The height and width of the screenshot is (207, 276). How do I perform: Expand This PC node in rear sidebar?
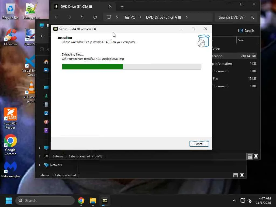[x=39, y=148]
